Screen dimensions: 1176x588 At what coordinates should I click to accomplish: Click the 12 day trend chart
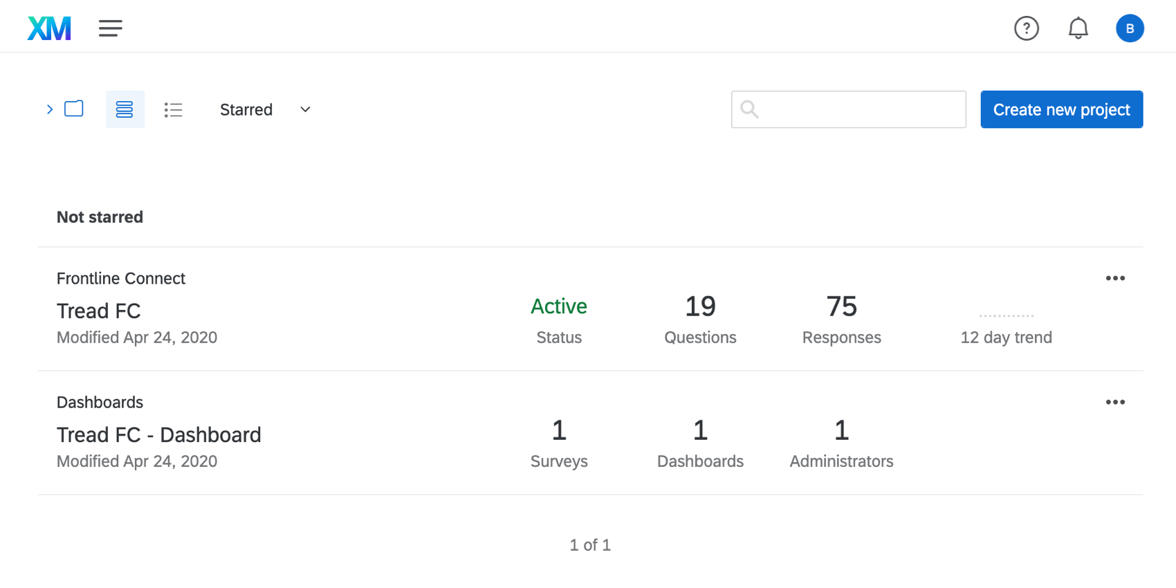pyautogui.click(x=1006, y=316)
